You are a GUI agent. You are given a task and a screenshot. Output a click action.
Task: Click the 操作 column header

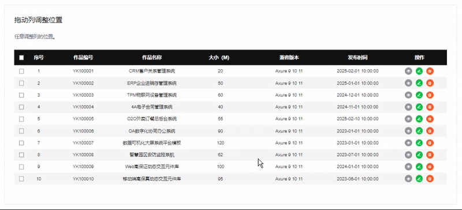pyautogui.click(x=419, y=58)
